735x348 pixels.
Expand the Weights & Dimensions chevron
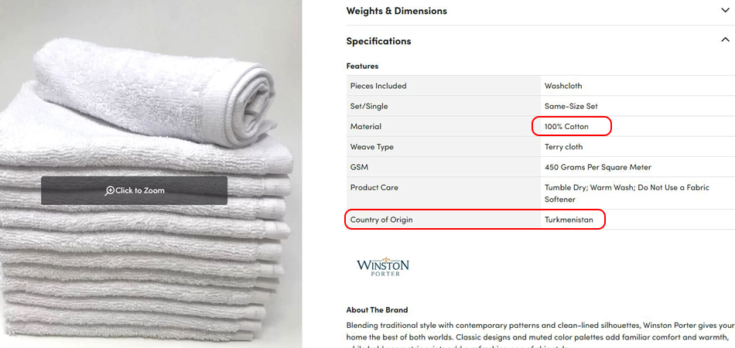[x=725, y=10]
